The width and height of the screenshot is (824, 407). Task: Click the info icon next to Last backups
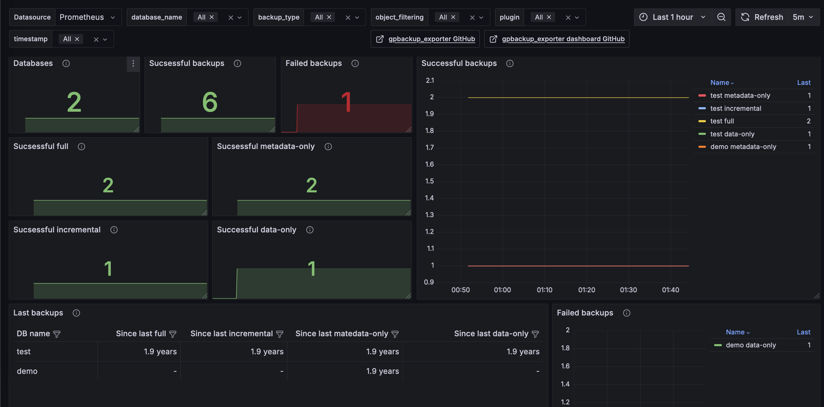tap(76, 313)
